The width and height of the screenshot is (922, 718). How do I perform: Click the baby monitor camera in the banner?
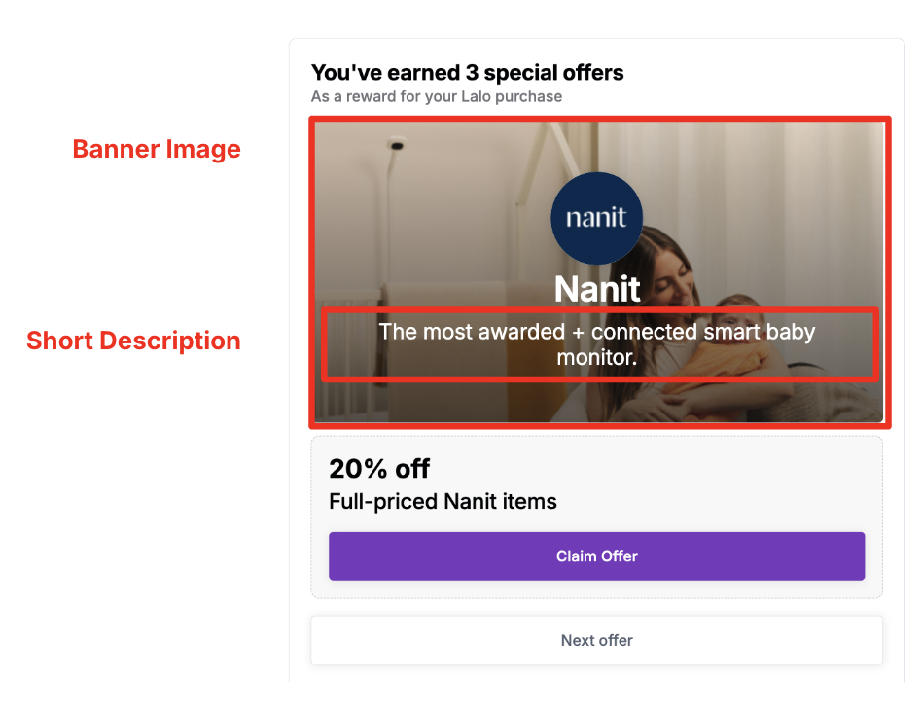tap(397, 143)
